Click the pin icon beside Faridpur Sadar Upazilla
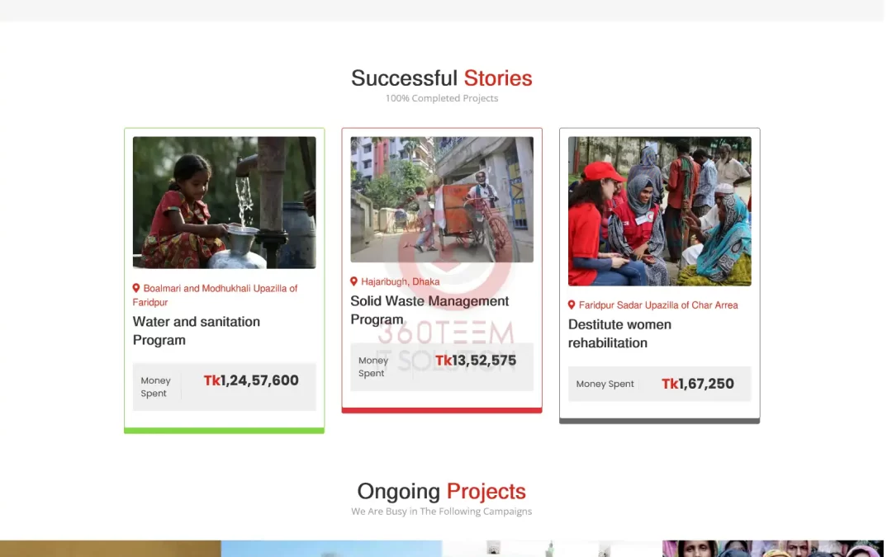Image resolution: width=892 pixels, height=557 pixels. pos(572,305)
